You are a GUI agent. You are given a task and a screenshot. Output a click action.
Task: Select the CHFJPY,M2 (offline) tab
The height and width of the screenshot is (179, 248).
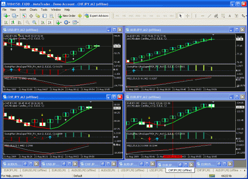(x=180, y=170)
